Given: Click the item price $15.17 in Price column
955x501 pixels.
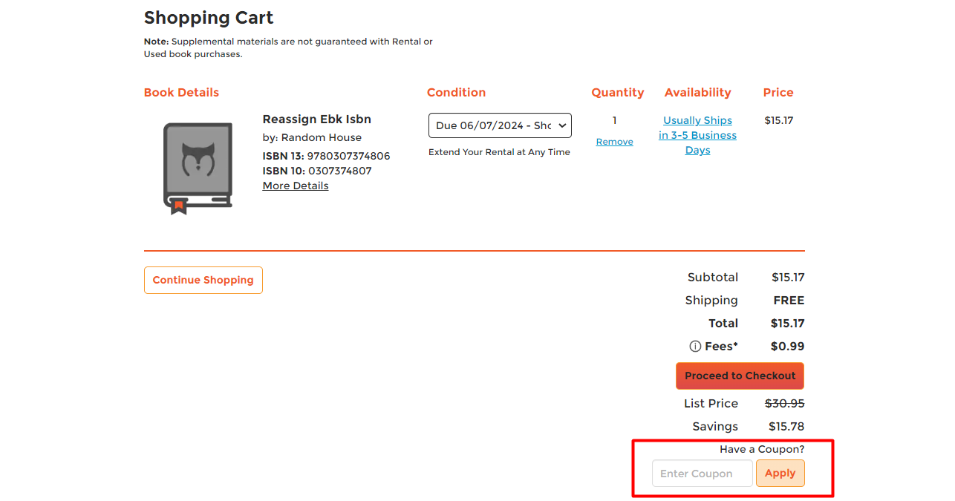Looking at the screenshot, I should click(x=778, y=120).
